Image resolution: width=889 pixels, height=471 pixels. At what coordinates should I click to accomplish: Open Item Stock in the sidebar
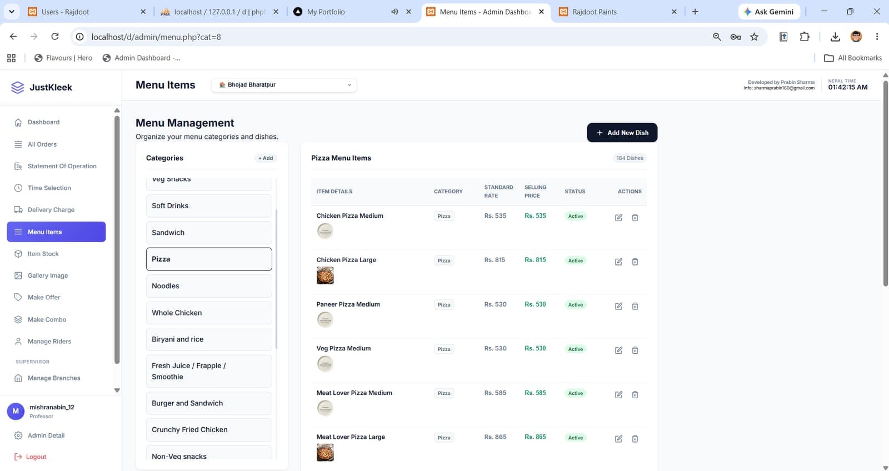56,254
